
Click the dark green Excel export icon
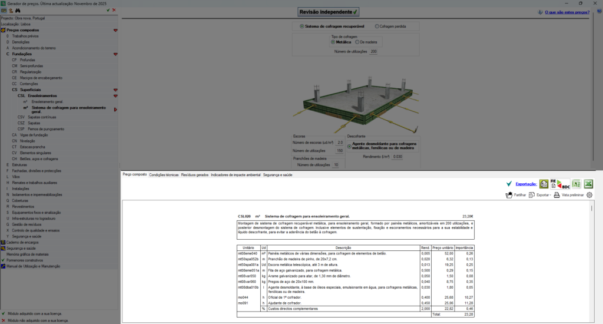588,184
